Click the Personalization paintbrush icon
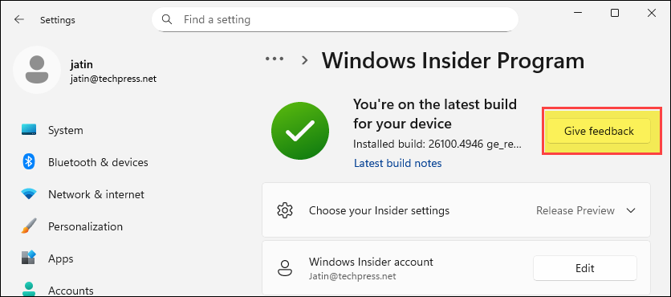 (29, 226)
